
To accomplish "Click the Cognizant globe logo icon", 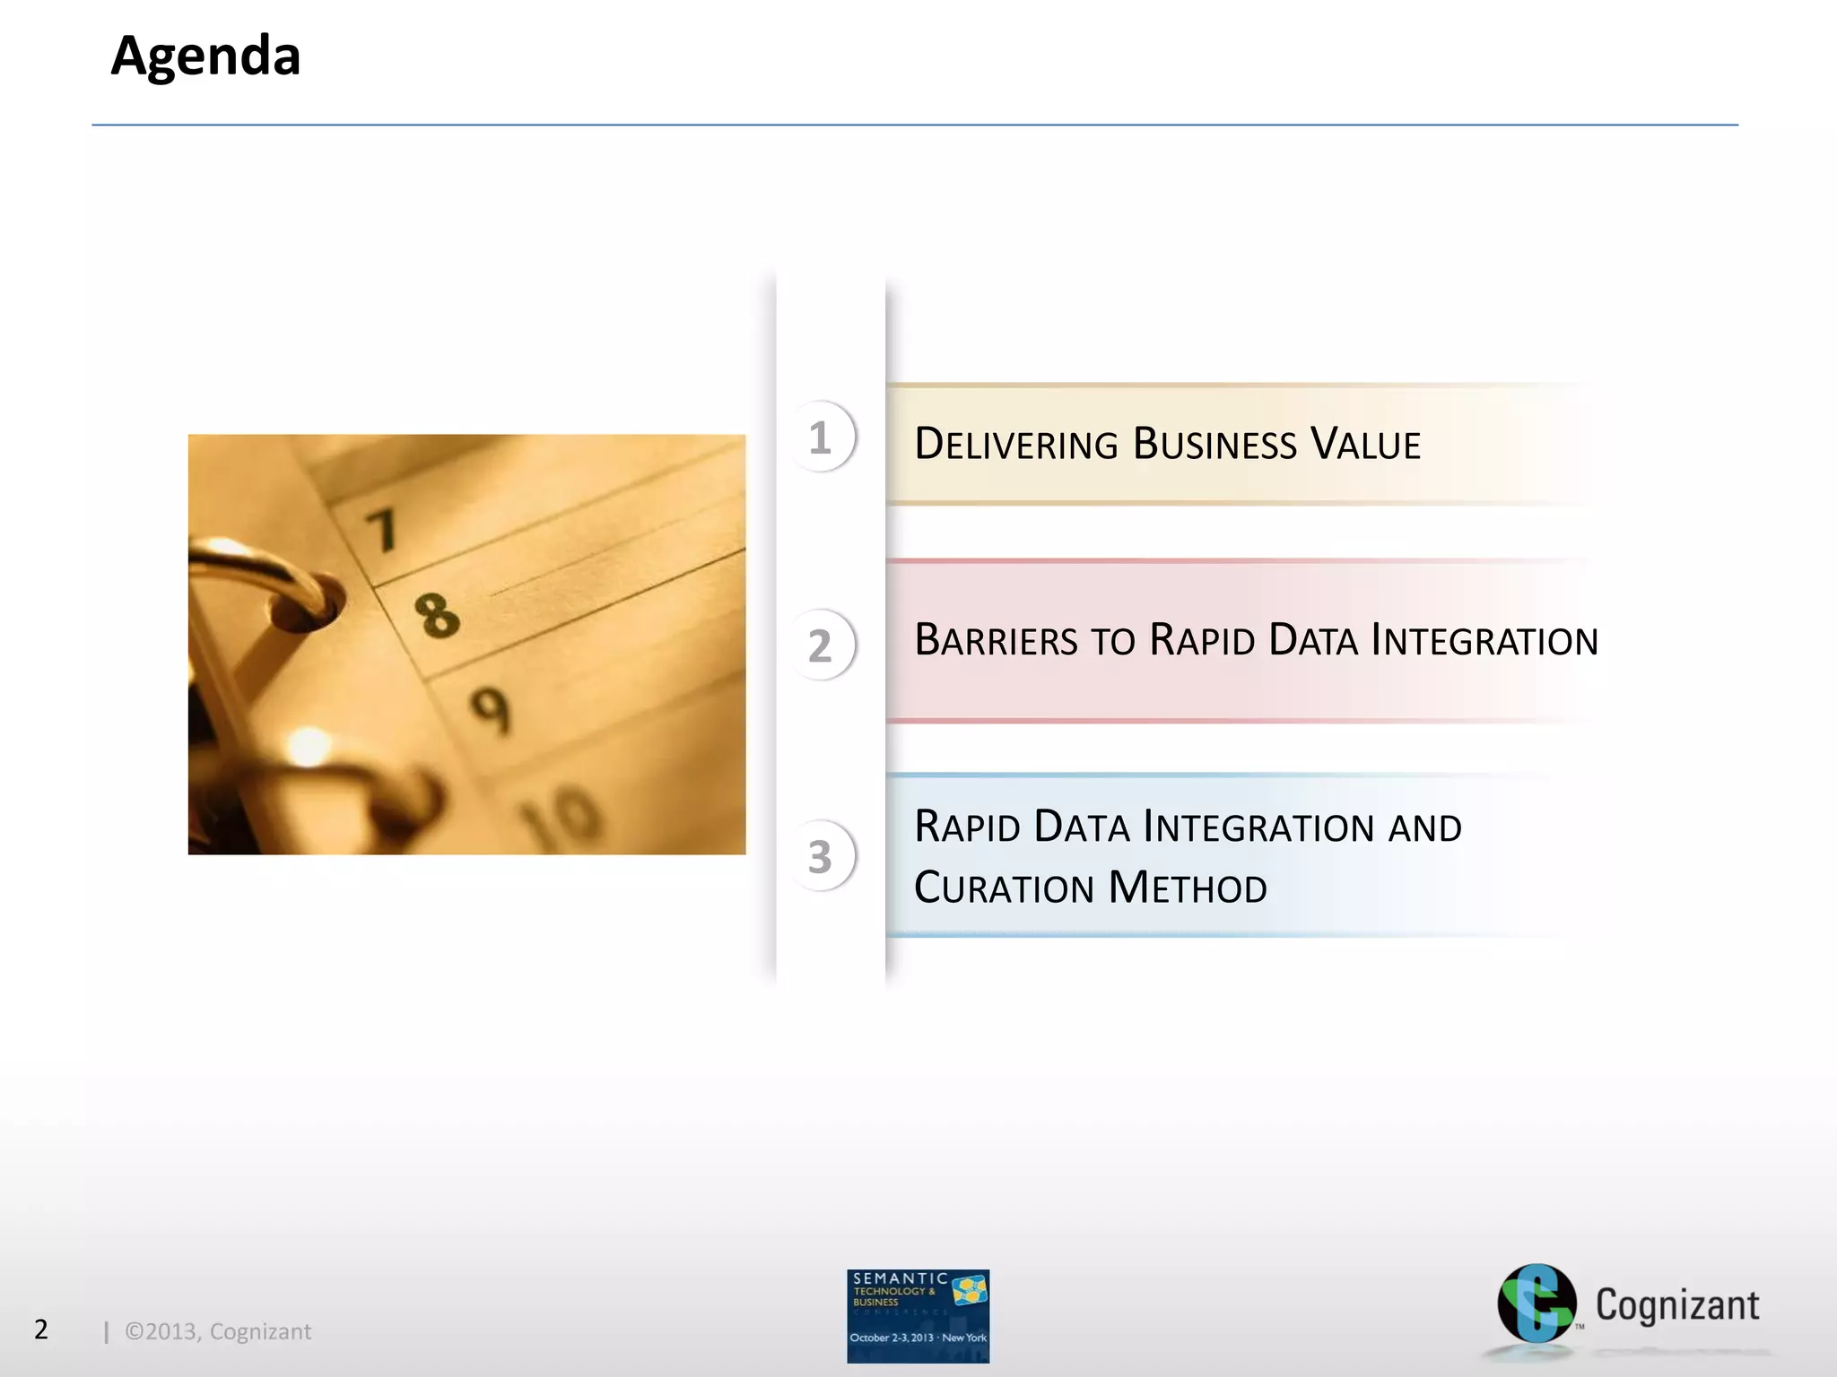I will point(1536,1303).
